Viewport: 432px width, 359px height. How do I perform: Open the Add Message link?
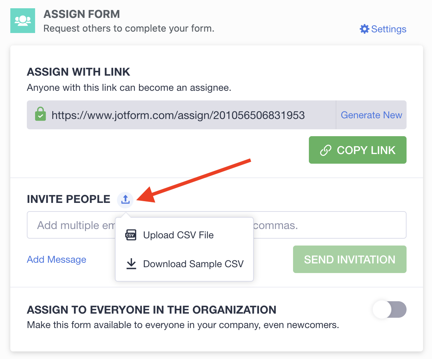point(56,259)
